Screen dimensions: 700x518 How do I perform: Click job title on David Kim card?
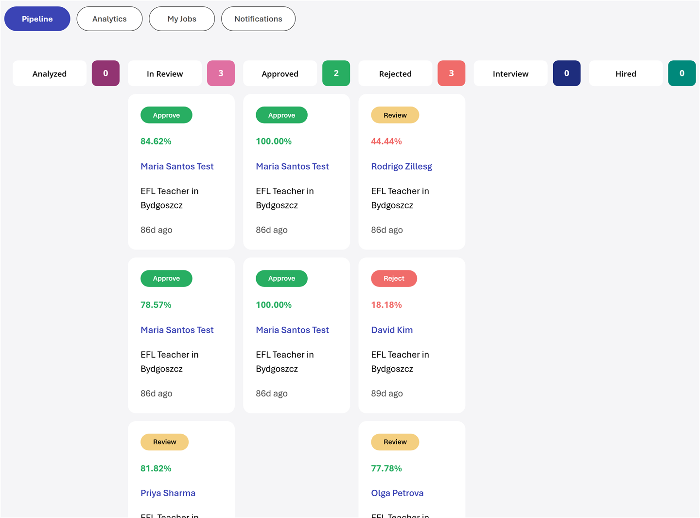click(x=400, y=361)
